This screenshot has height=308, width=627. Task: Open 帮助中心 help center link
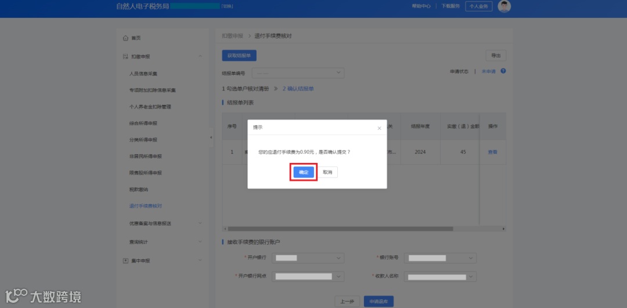pos(421,6)
